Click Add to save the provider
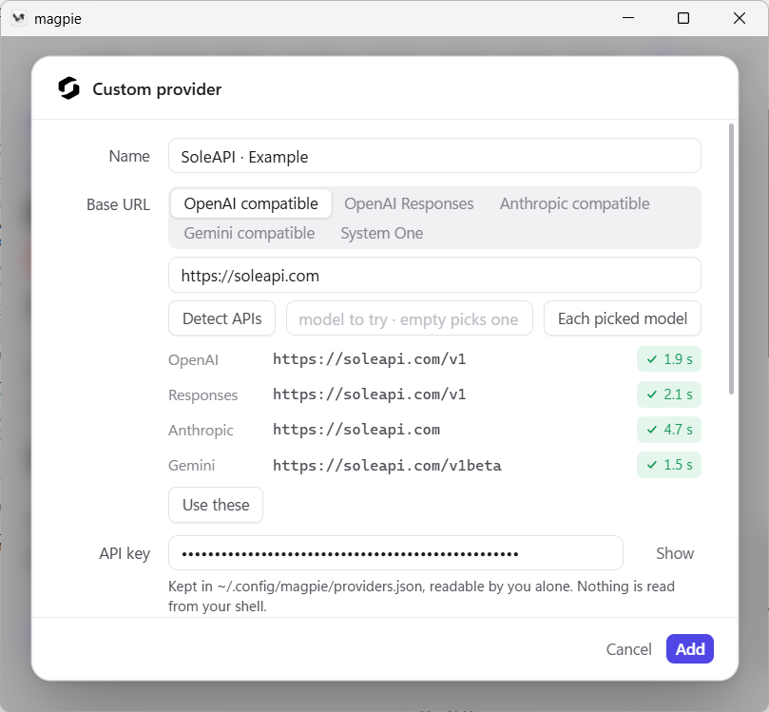769x712 pixels. (689, 648)
